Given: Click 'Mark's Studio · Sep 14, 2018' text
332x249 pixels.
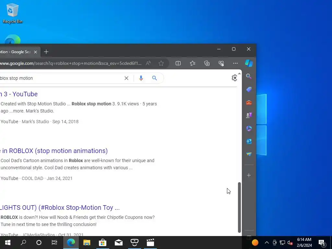Looking at the screenshot, I should [50, 122].
